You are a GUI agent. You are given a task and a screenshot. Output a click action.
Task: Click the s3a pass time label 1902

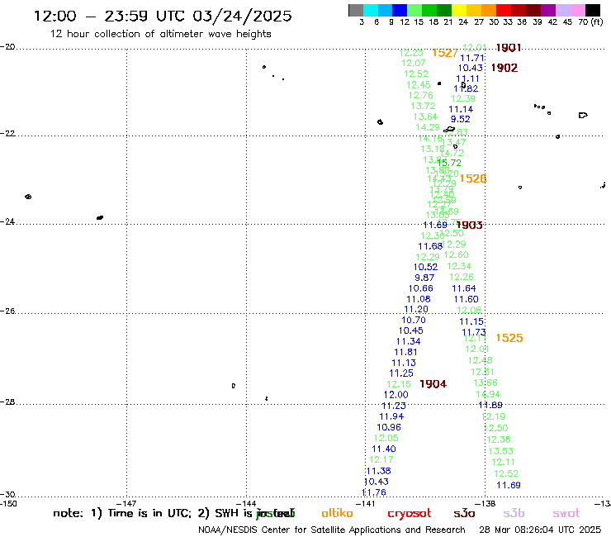[x=504, y=68]
